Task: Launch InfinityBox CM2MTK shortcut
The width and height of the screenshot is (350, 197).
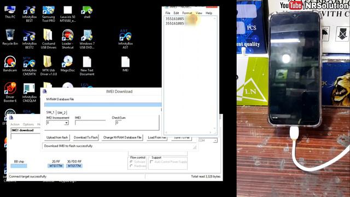Action: (29, 66)
